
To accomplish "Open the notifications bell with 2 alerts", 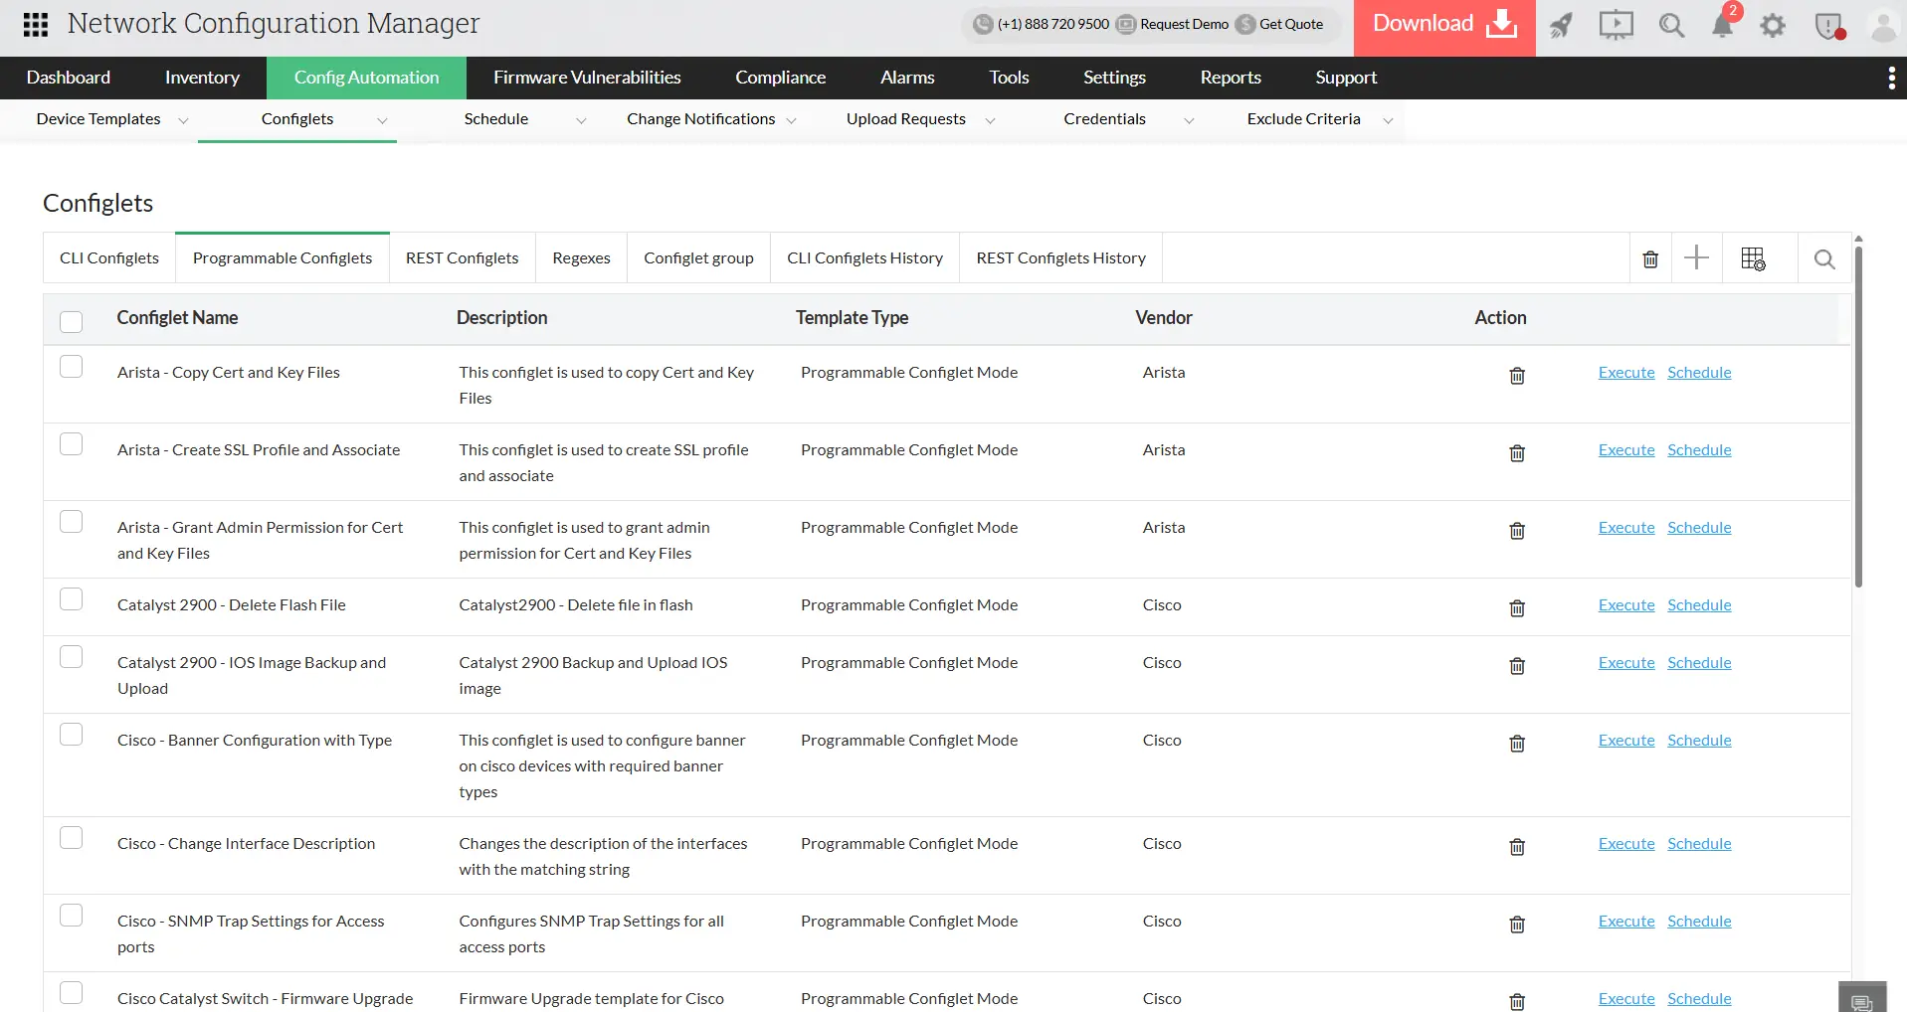I will coord(1724,26).
